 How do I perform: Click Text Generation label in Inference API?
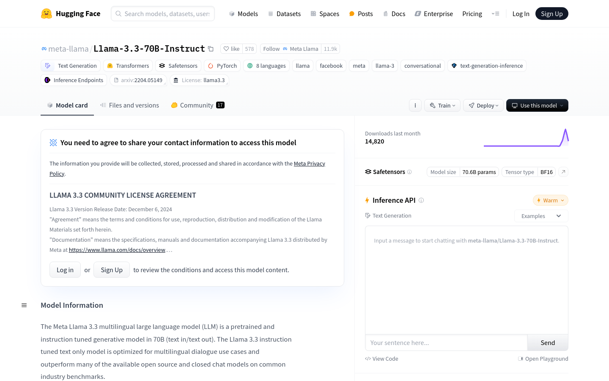pos(388,215)
